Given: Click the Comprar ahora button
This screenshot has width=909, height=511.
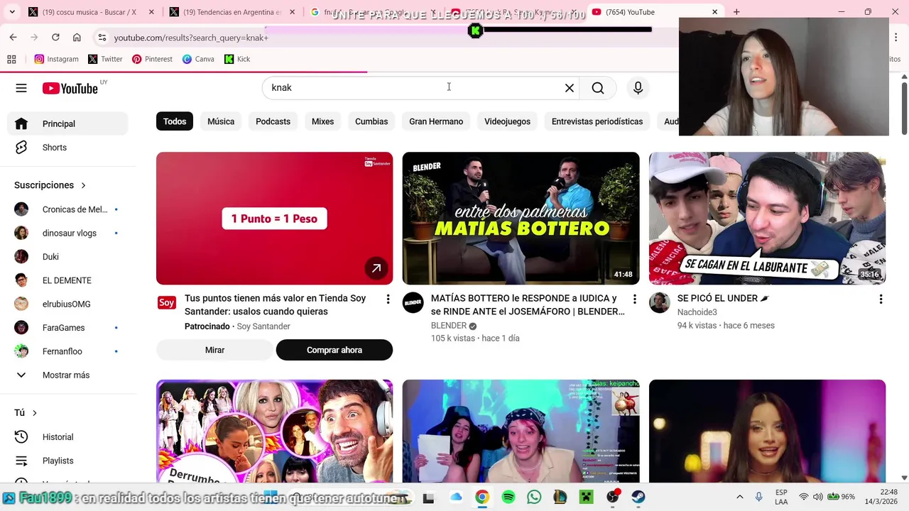Looking at the screenshot, I should click(x=334, y=350).
